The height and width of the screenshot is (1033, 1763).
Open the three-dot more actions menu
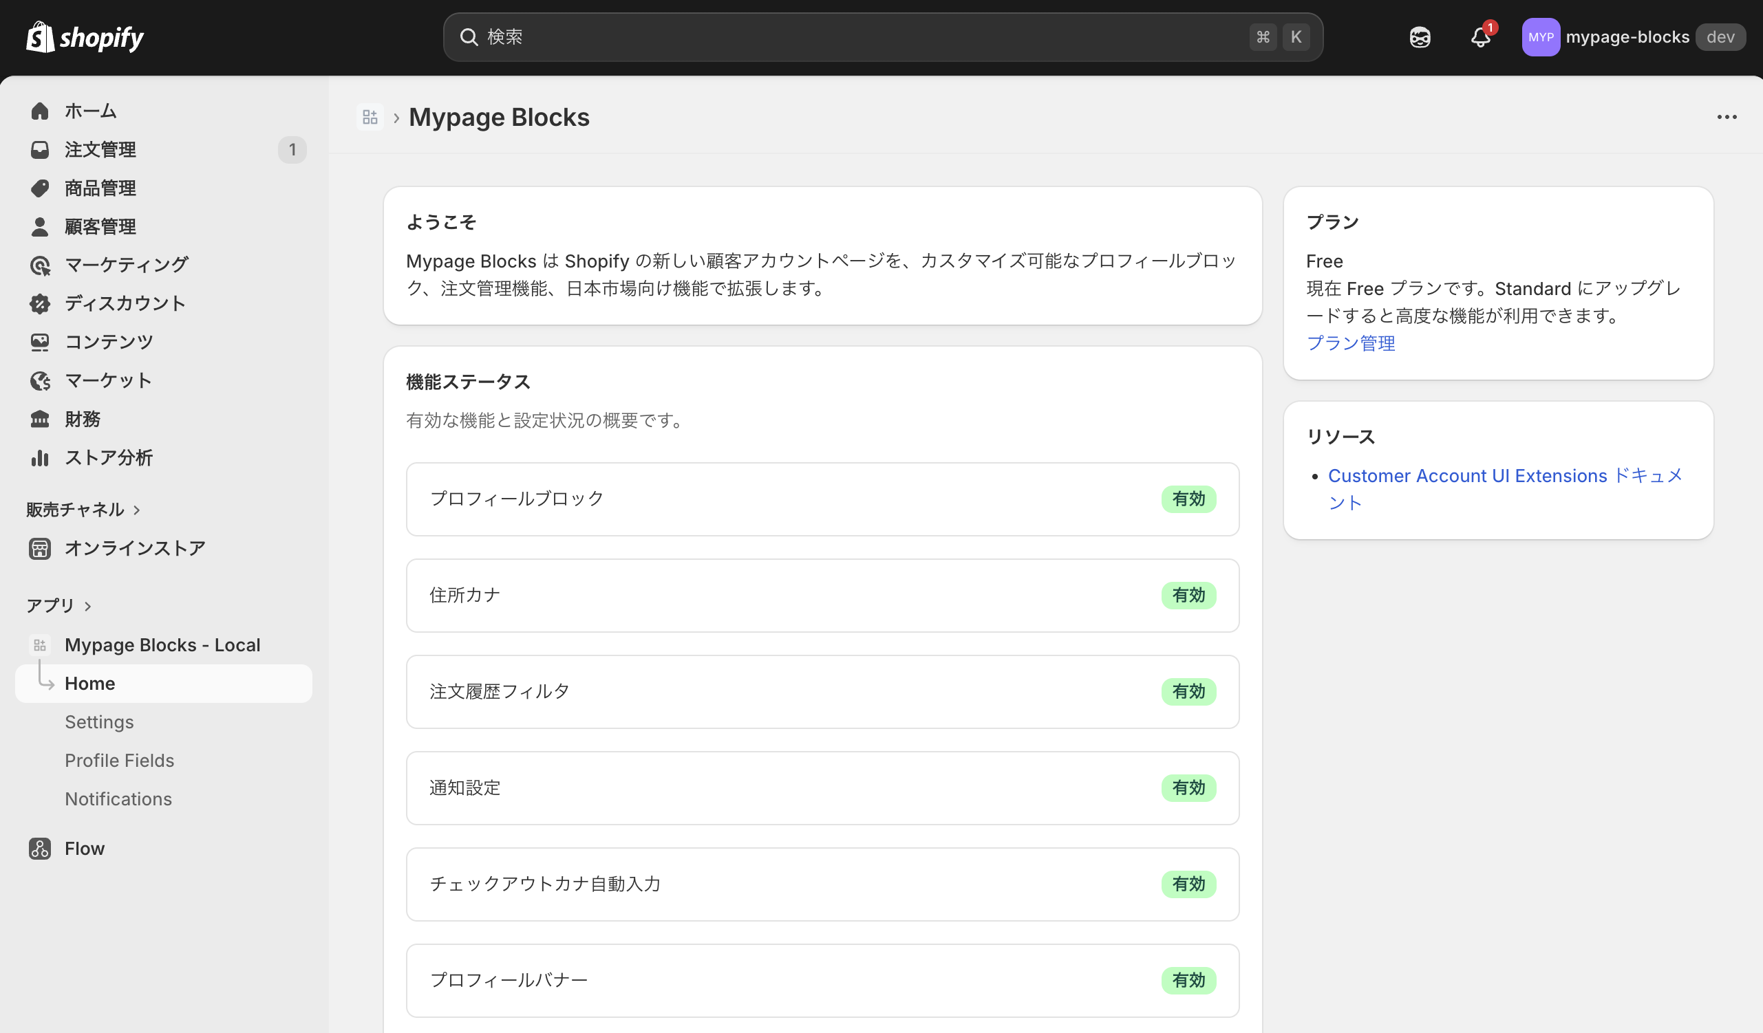(1727, 118)
